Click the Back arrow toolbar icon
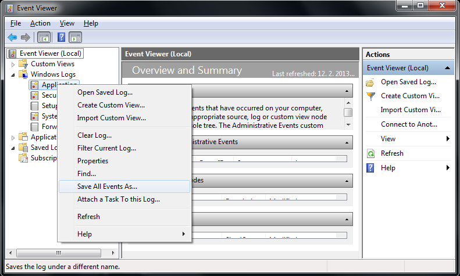Viewport: 460px width, 276px height. point(12,37)
